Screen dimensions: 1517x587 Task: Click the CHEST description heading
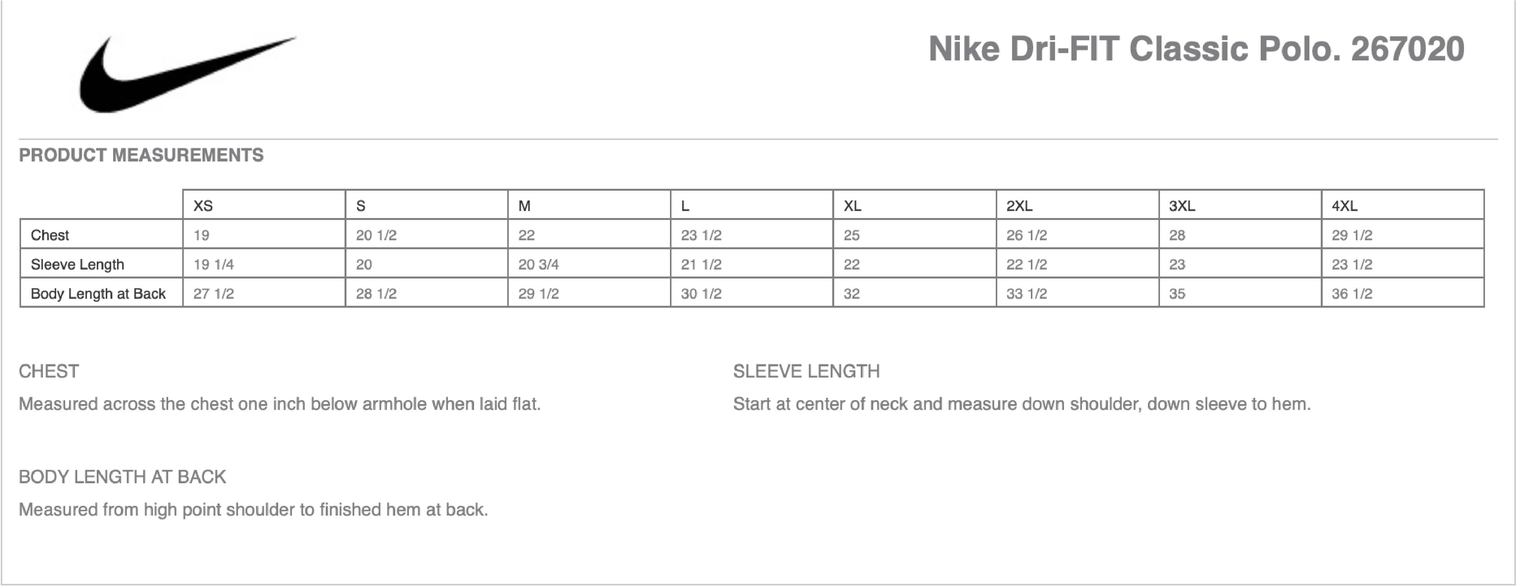click(49, 372)
